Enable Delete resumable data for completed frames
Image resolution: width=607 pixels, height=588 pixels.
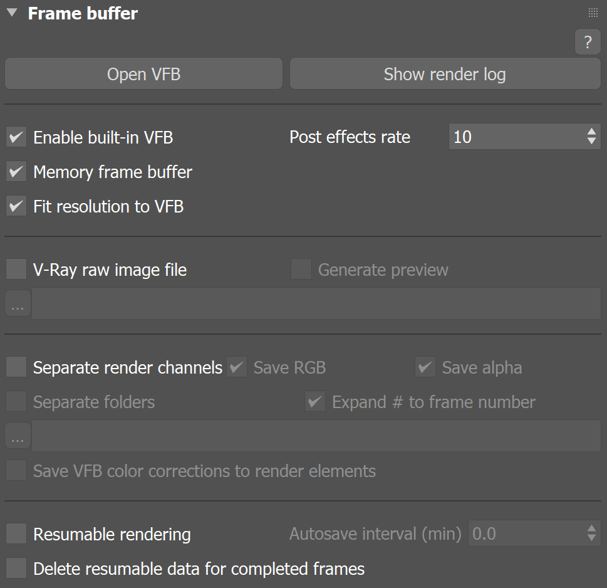pyautogui.click(x=16, y=569)
